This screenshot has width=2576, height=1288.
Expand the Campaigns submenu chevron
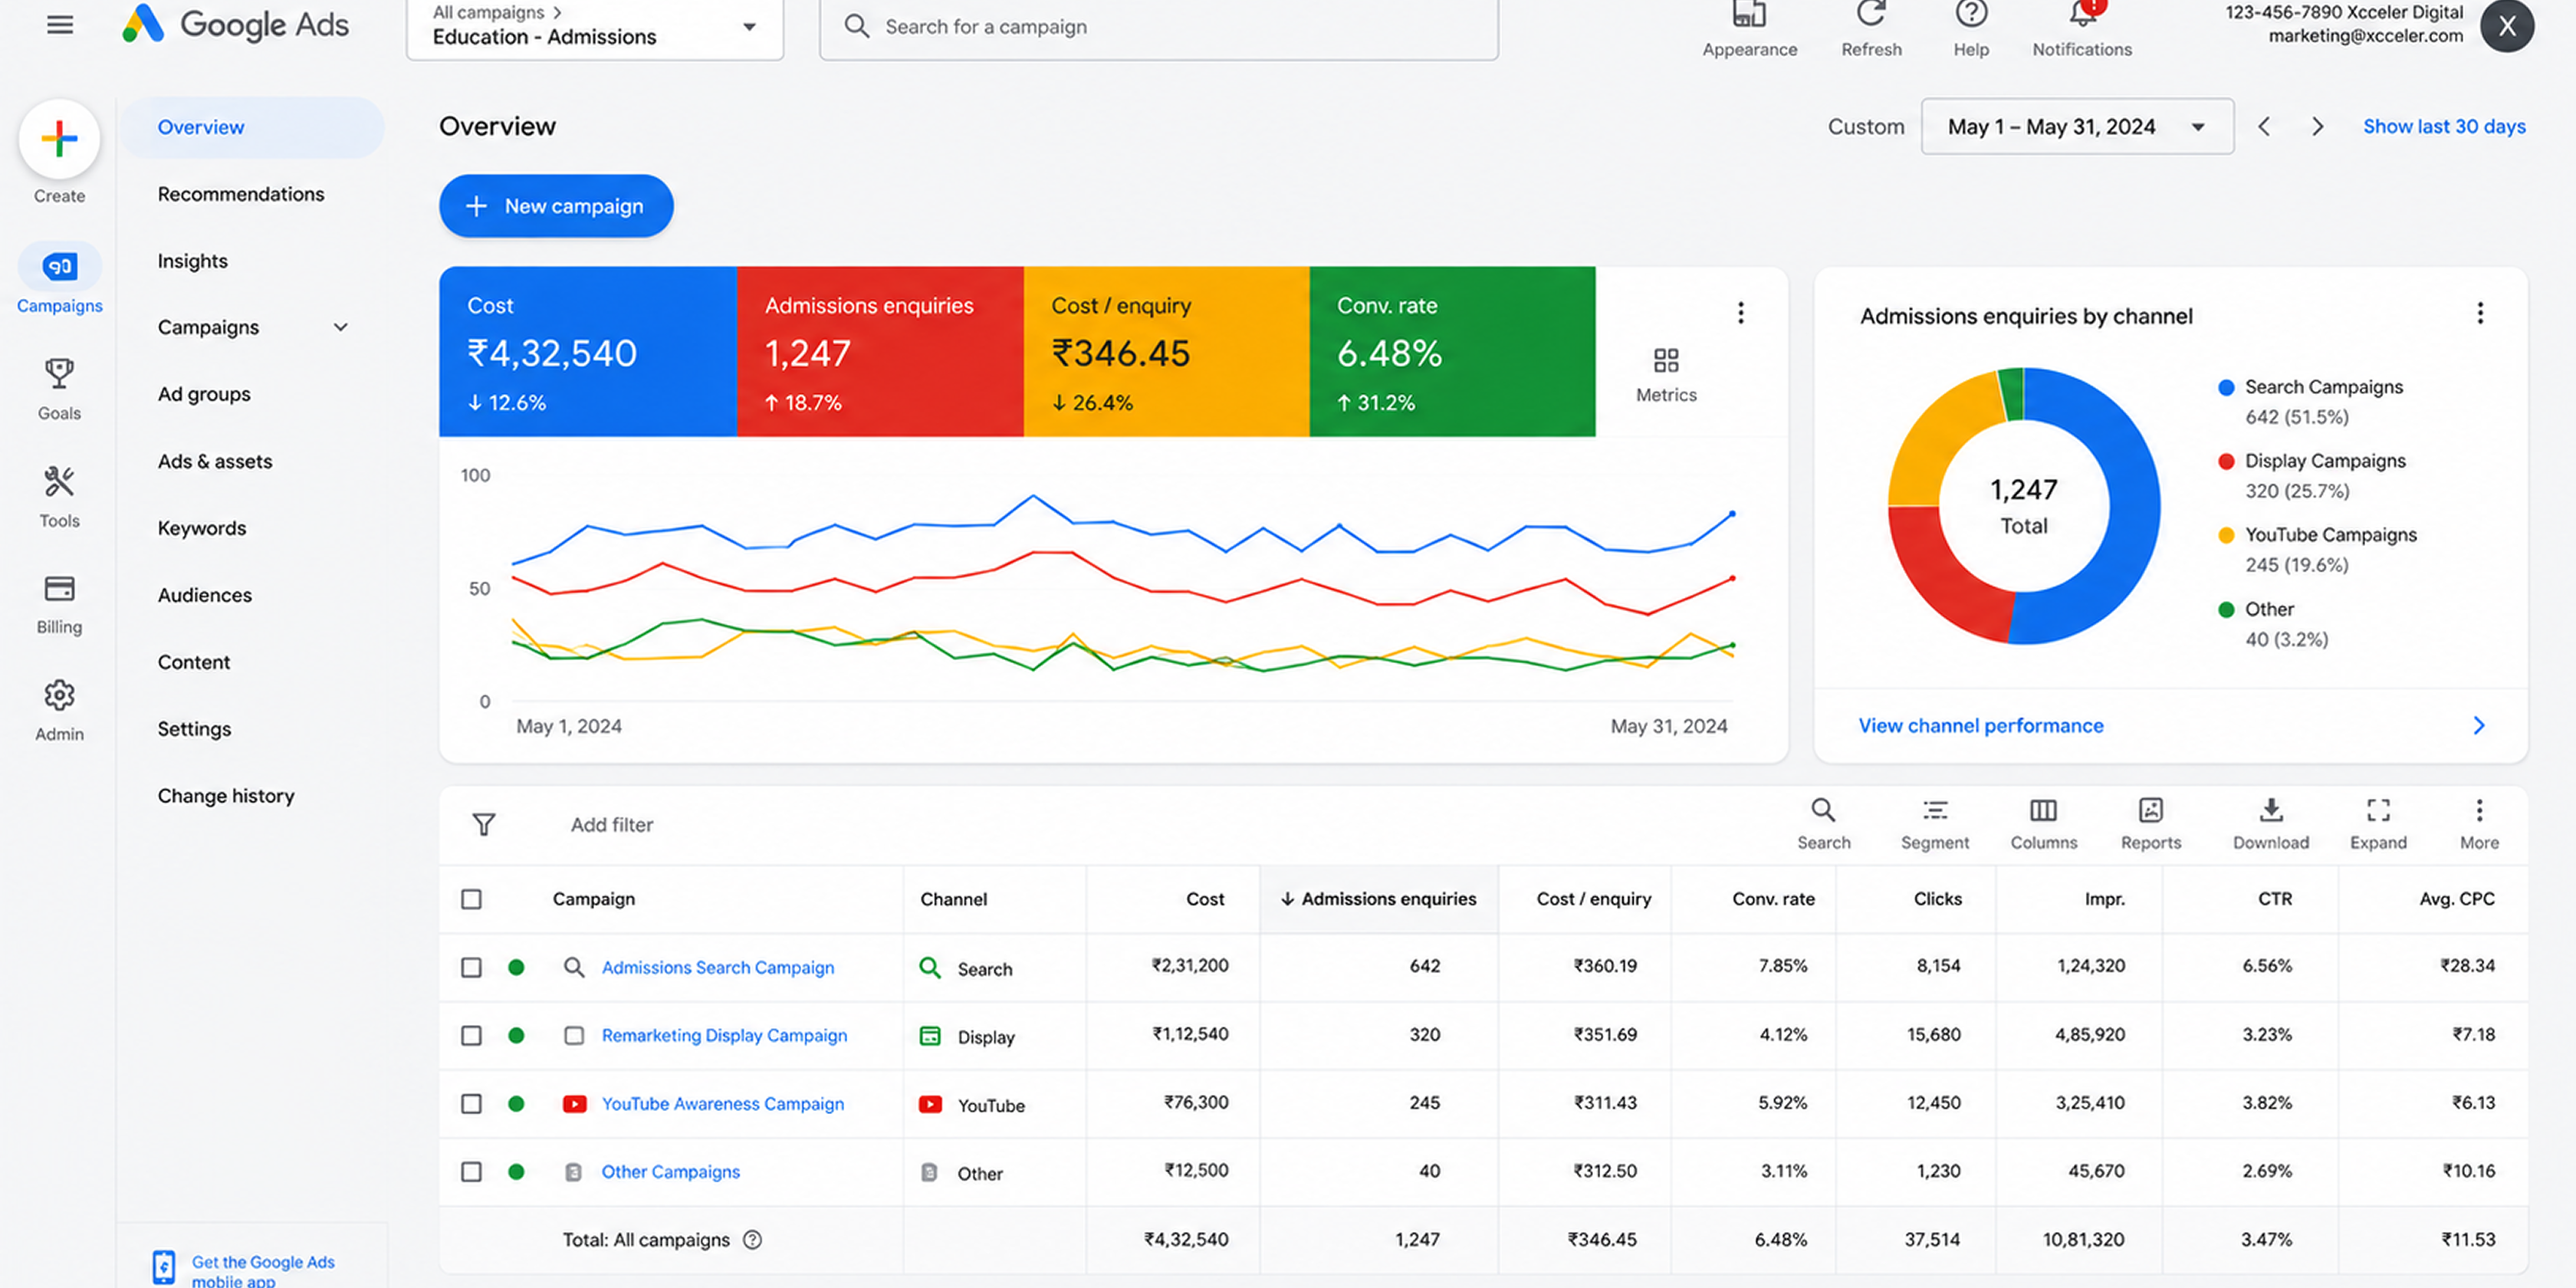341,327
